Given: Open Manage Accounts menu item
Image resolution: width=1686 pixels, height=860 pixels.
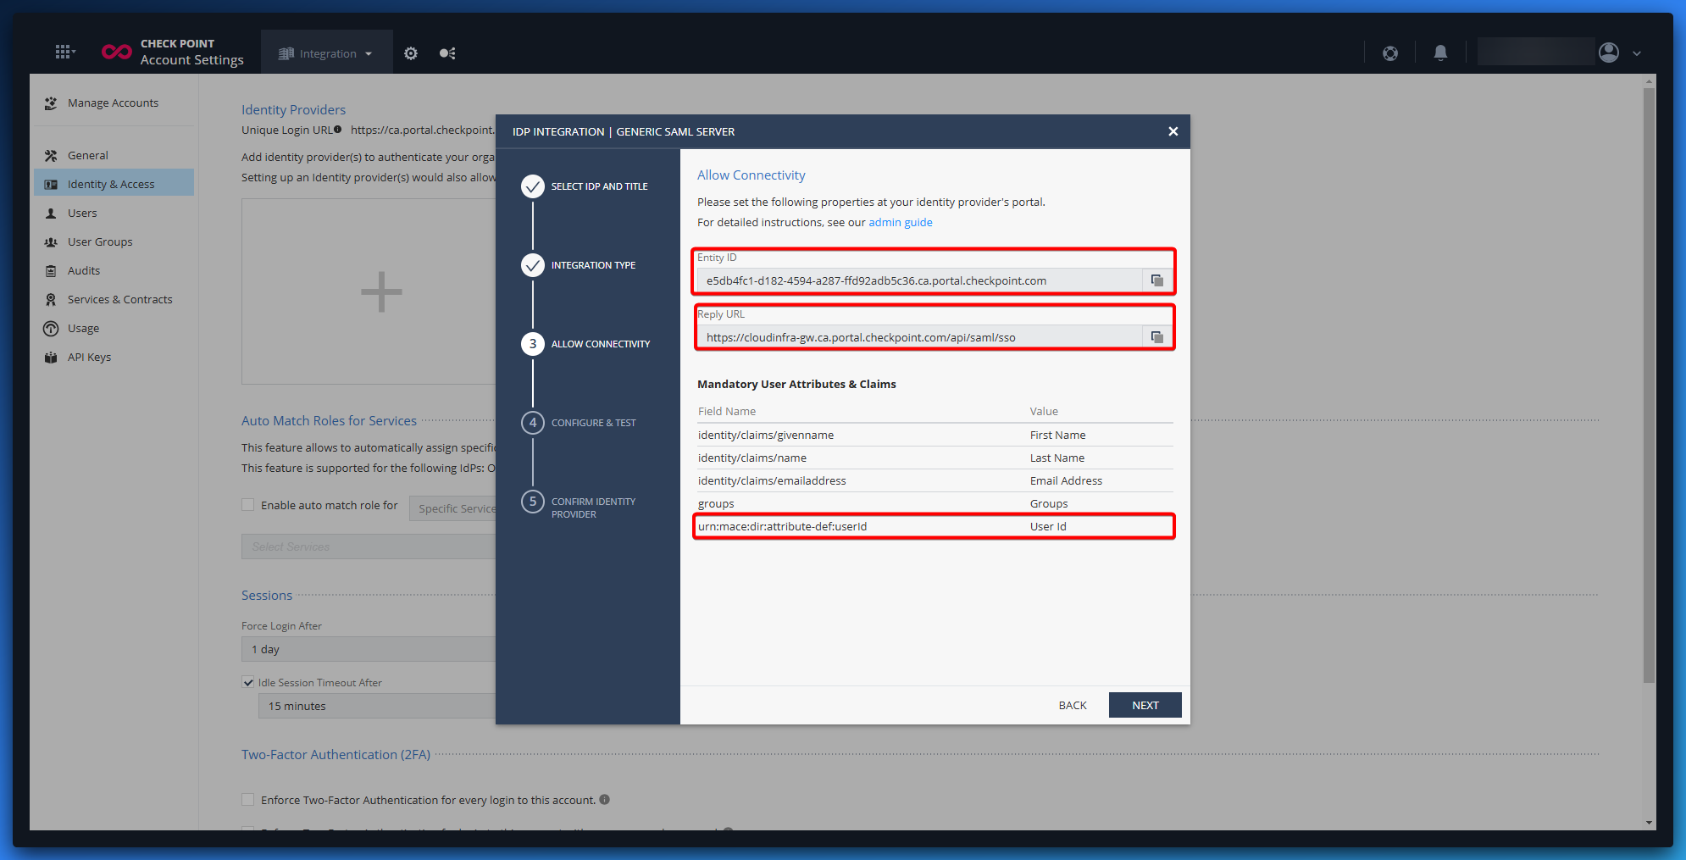Looking at the screenshot, I should tap(114, 103).
